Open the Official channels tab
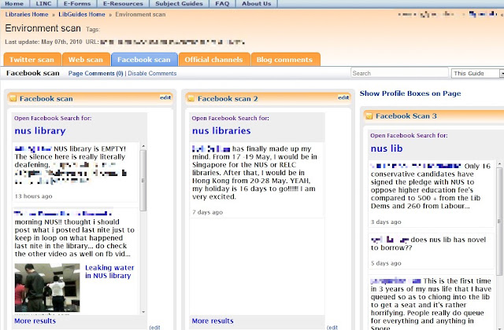The image size is (504, 330). [x=213, y=60]
